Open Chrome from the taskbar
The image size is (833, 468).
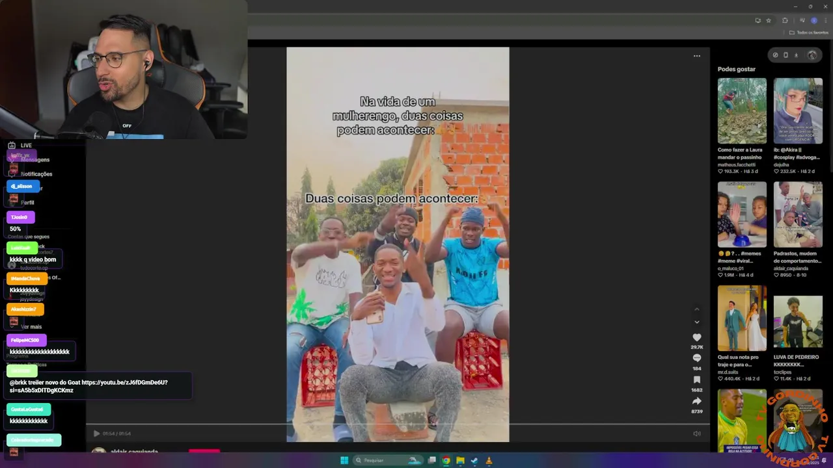pyautogui.click(x=446, y=460)
